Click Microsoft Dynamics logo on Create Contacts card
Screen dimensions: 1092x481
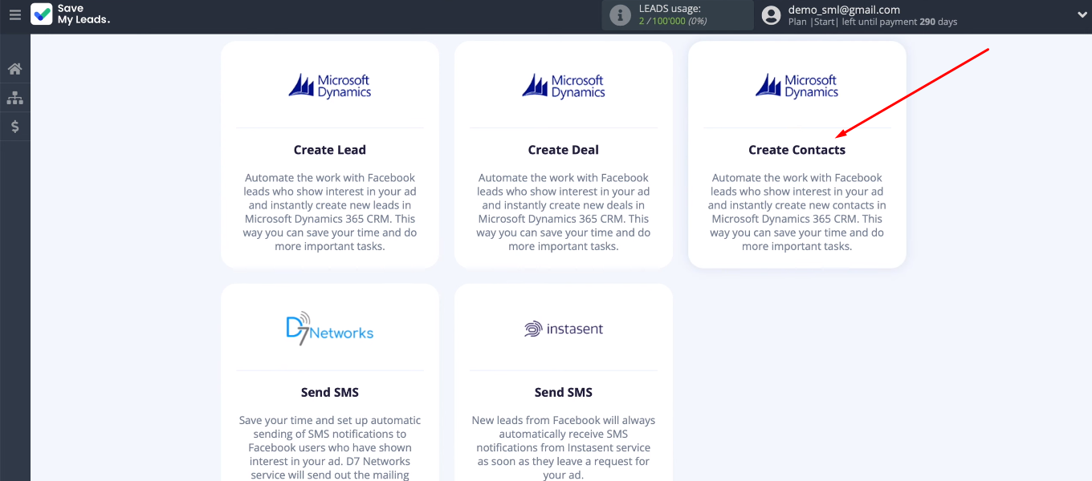tap(797, 86)
